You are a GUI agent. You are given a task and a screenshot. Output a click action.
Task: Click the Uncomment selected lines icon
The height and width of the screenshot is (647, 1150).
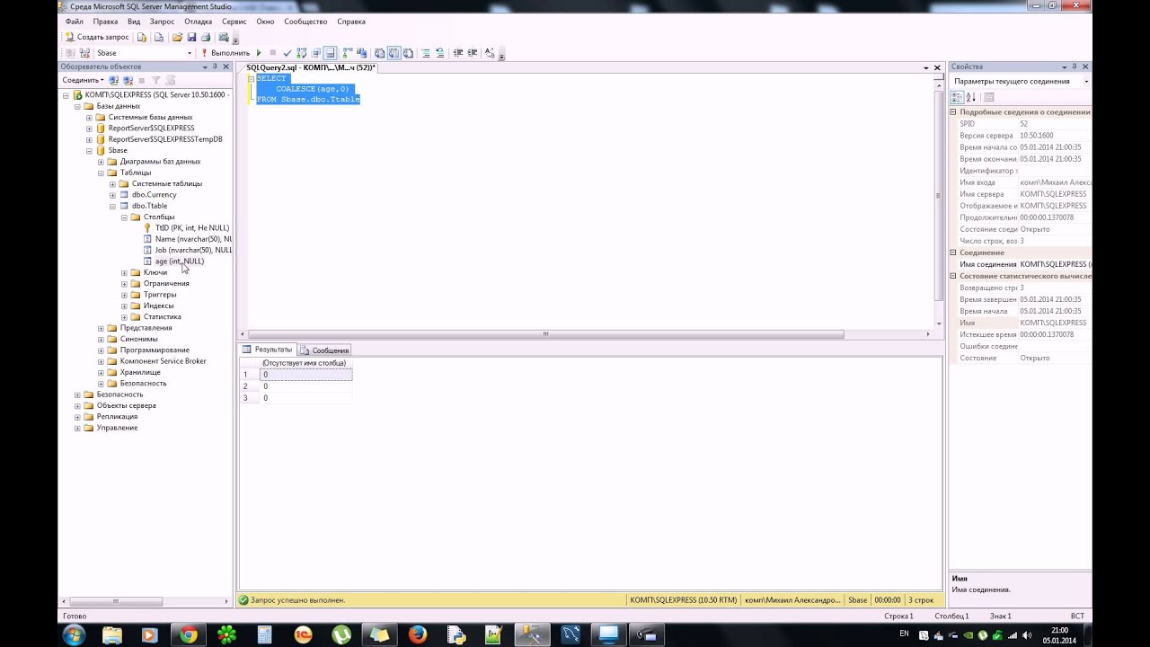pyautogui.click(x=439, y=53)
